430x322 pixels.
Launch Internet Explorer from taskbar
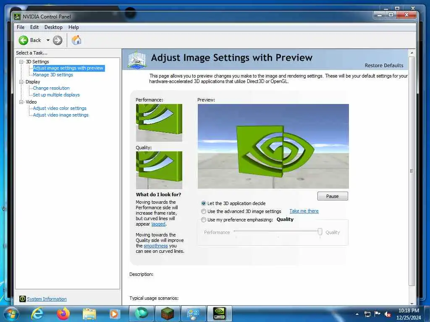coord(37,314)
